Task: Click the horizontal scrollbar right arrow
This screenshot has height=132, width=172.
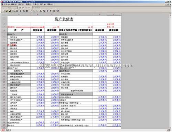Action: pyautogui.click(x=168, y=130)
